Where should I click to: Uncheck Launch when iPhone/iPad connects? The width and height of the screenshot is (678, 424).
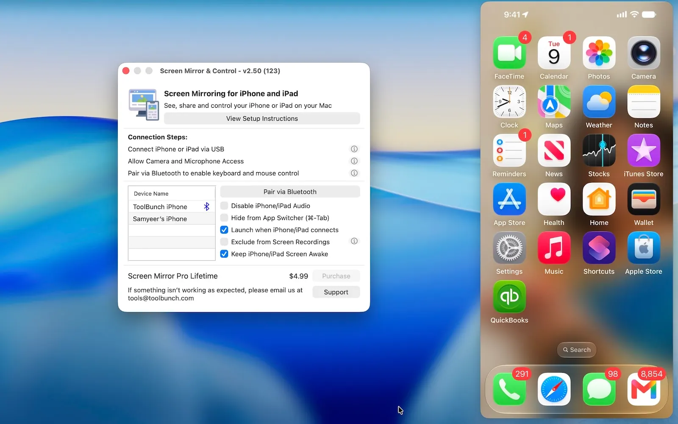[x=224, y=230]
